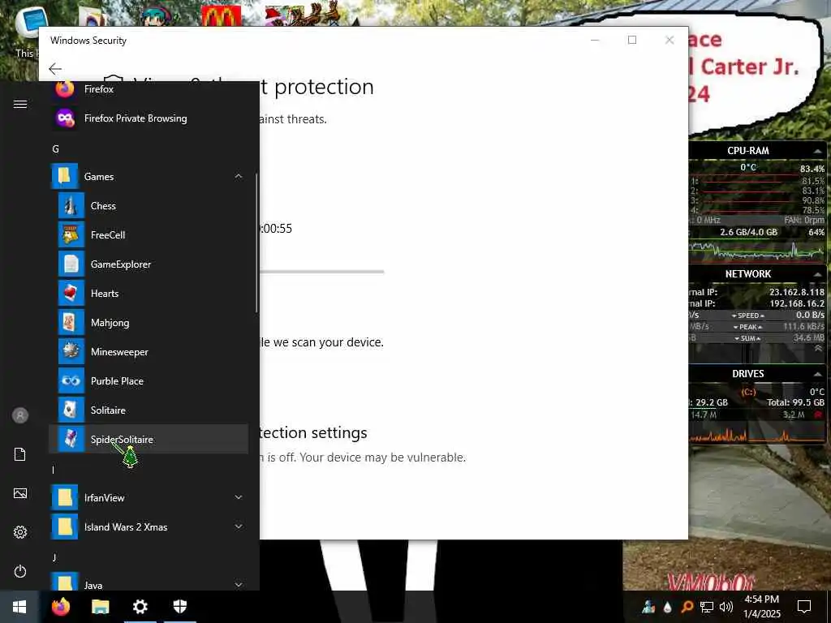Click the people tray icon
This screenshot has width=831, height=623.
point(648,607)
